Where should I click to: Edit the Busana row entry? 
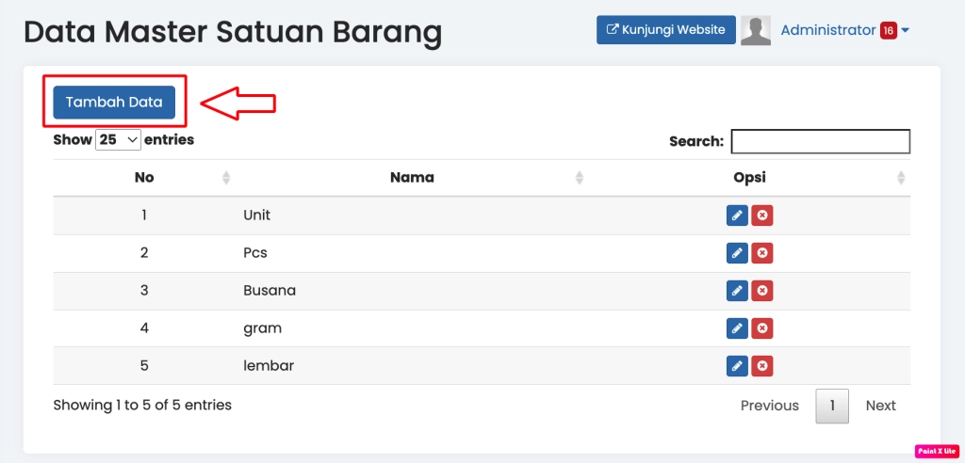737,291
